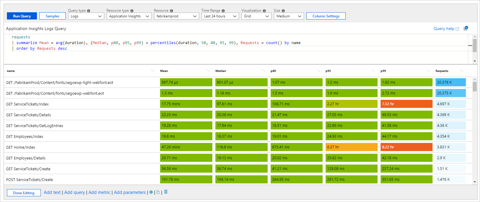The height and width of the screenshot is (202, 480).
Task: Delete this step with trash icon
Action: [x=166, y=192]
